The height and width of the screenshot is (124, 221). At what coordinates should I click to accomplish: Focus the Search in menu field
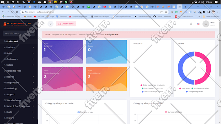click(19, 33)
